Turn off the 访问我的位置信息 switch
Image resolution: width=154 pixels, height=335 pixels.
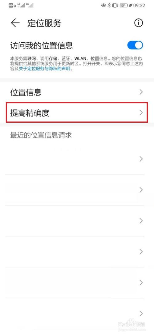[x=135, y=45]
